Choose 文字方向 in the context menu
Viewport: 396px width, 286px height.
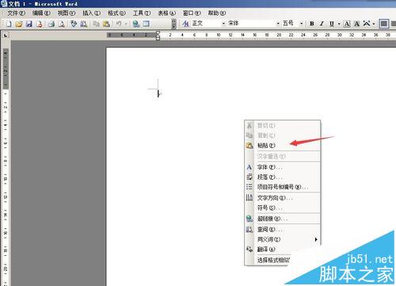tap(283, 198)
